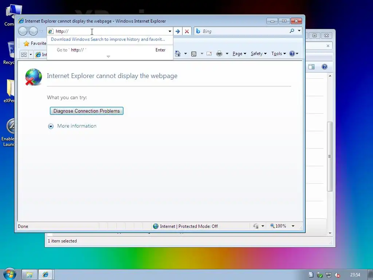Open the Home button dropdown arrow
The width and height of the screenshot is (373, 280).
[185, 54]
